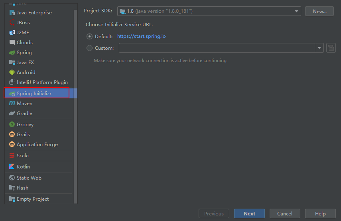Screen dimensions: 341x221
Task: Click the Empty Project folder icon
Action: point(12,199)
